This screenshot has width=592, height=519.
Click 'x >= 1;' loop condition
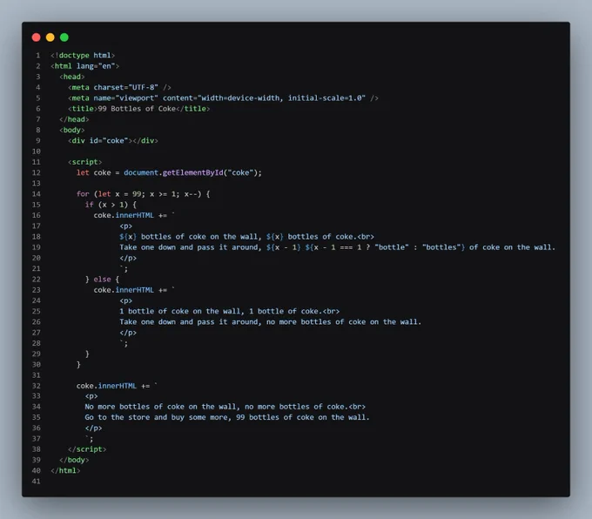(165, 194)
